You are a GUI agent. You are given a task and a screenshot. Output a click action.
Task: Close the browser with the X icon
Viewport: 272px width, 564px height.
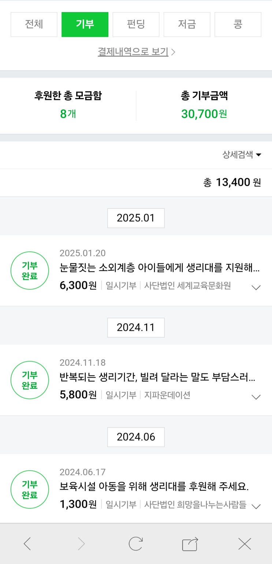245,544
